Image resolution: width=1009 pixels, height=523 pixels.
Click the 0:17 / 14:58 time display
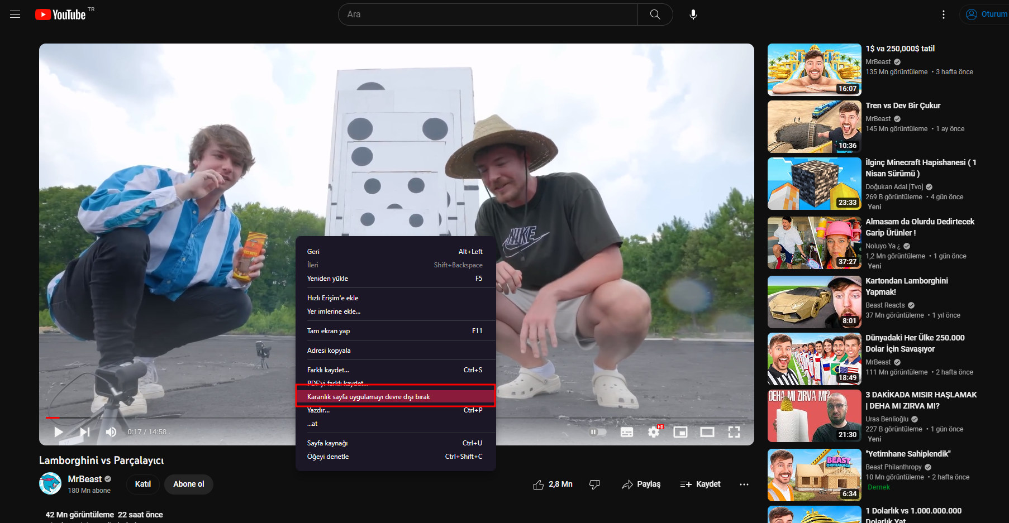tap(147, 432)
